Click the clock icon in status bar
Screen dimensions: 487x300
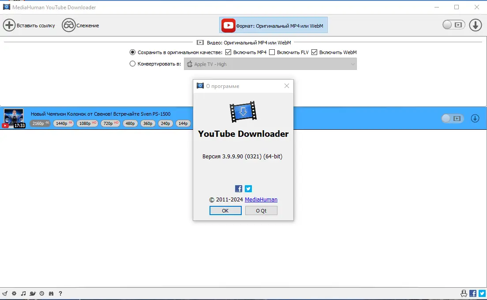tap(41, 293)
